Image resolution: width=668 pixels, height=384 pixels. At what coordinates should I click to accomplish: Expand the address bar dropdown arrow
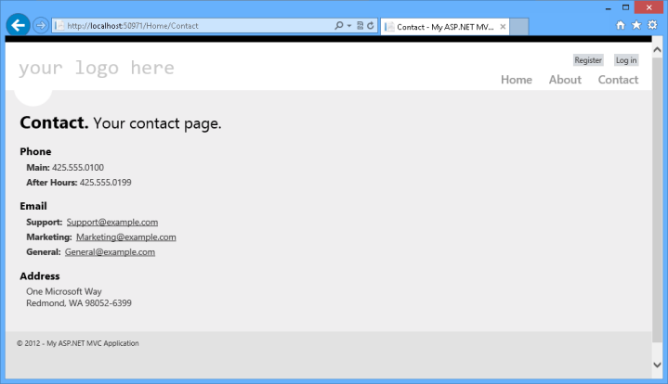coord(348,26)
